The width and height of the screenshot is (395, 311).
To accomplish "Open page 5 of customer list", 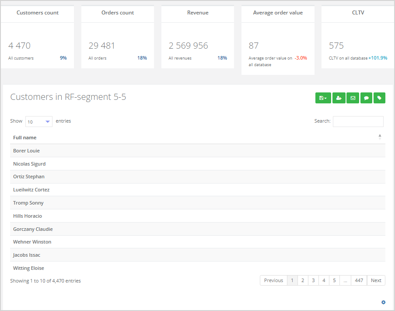I will [x=334, y=280].
